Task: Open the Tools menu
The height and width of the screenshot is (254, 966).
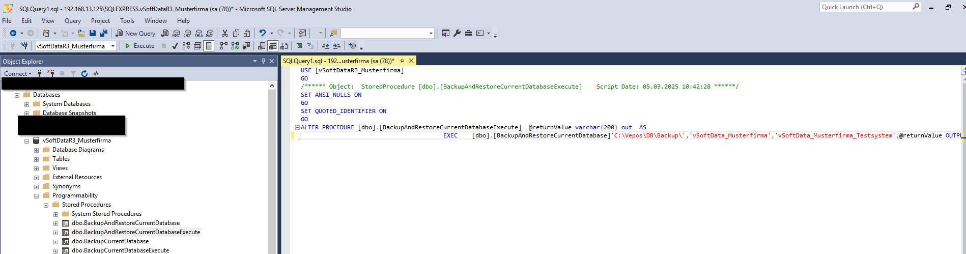Action: point(127,21)
